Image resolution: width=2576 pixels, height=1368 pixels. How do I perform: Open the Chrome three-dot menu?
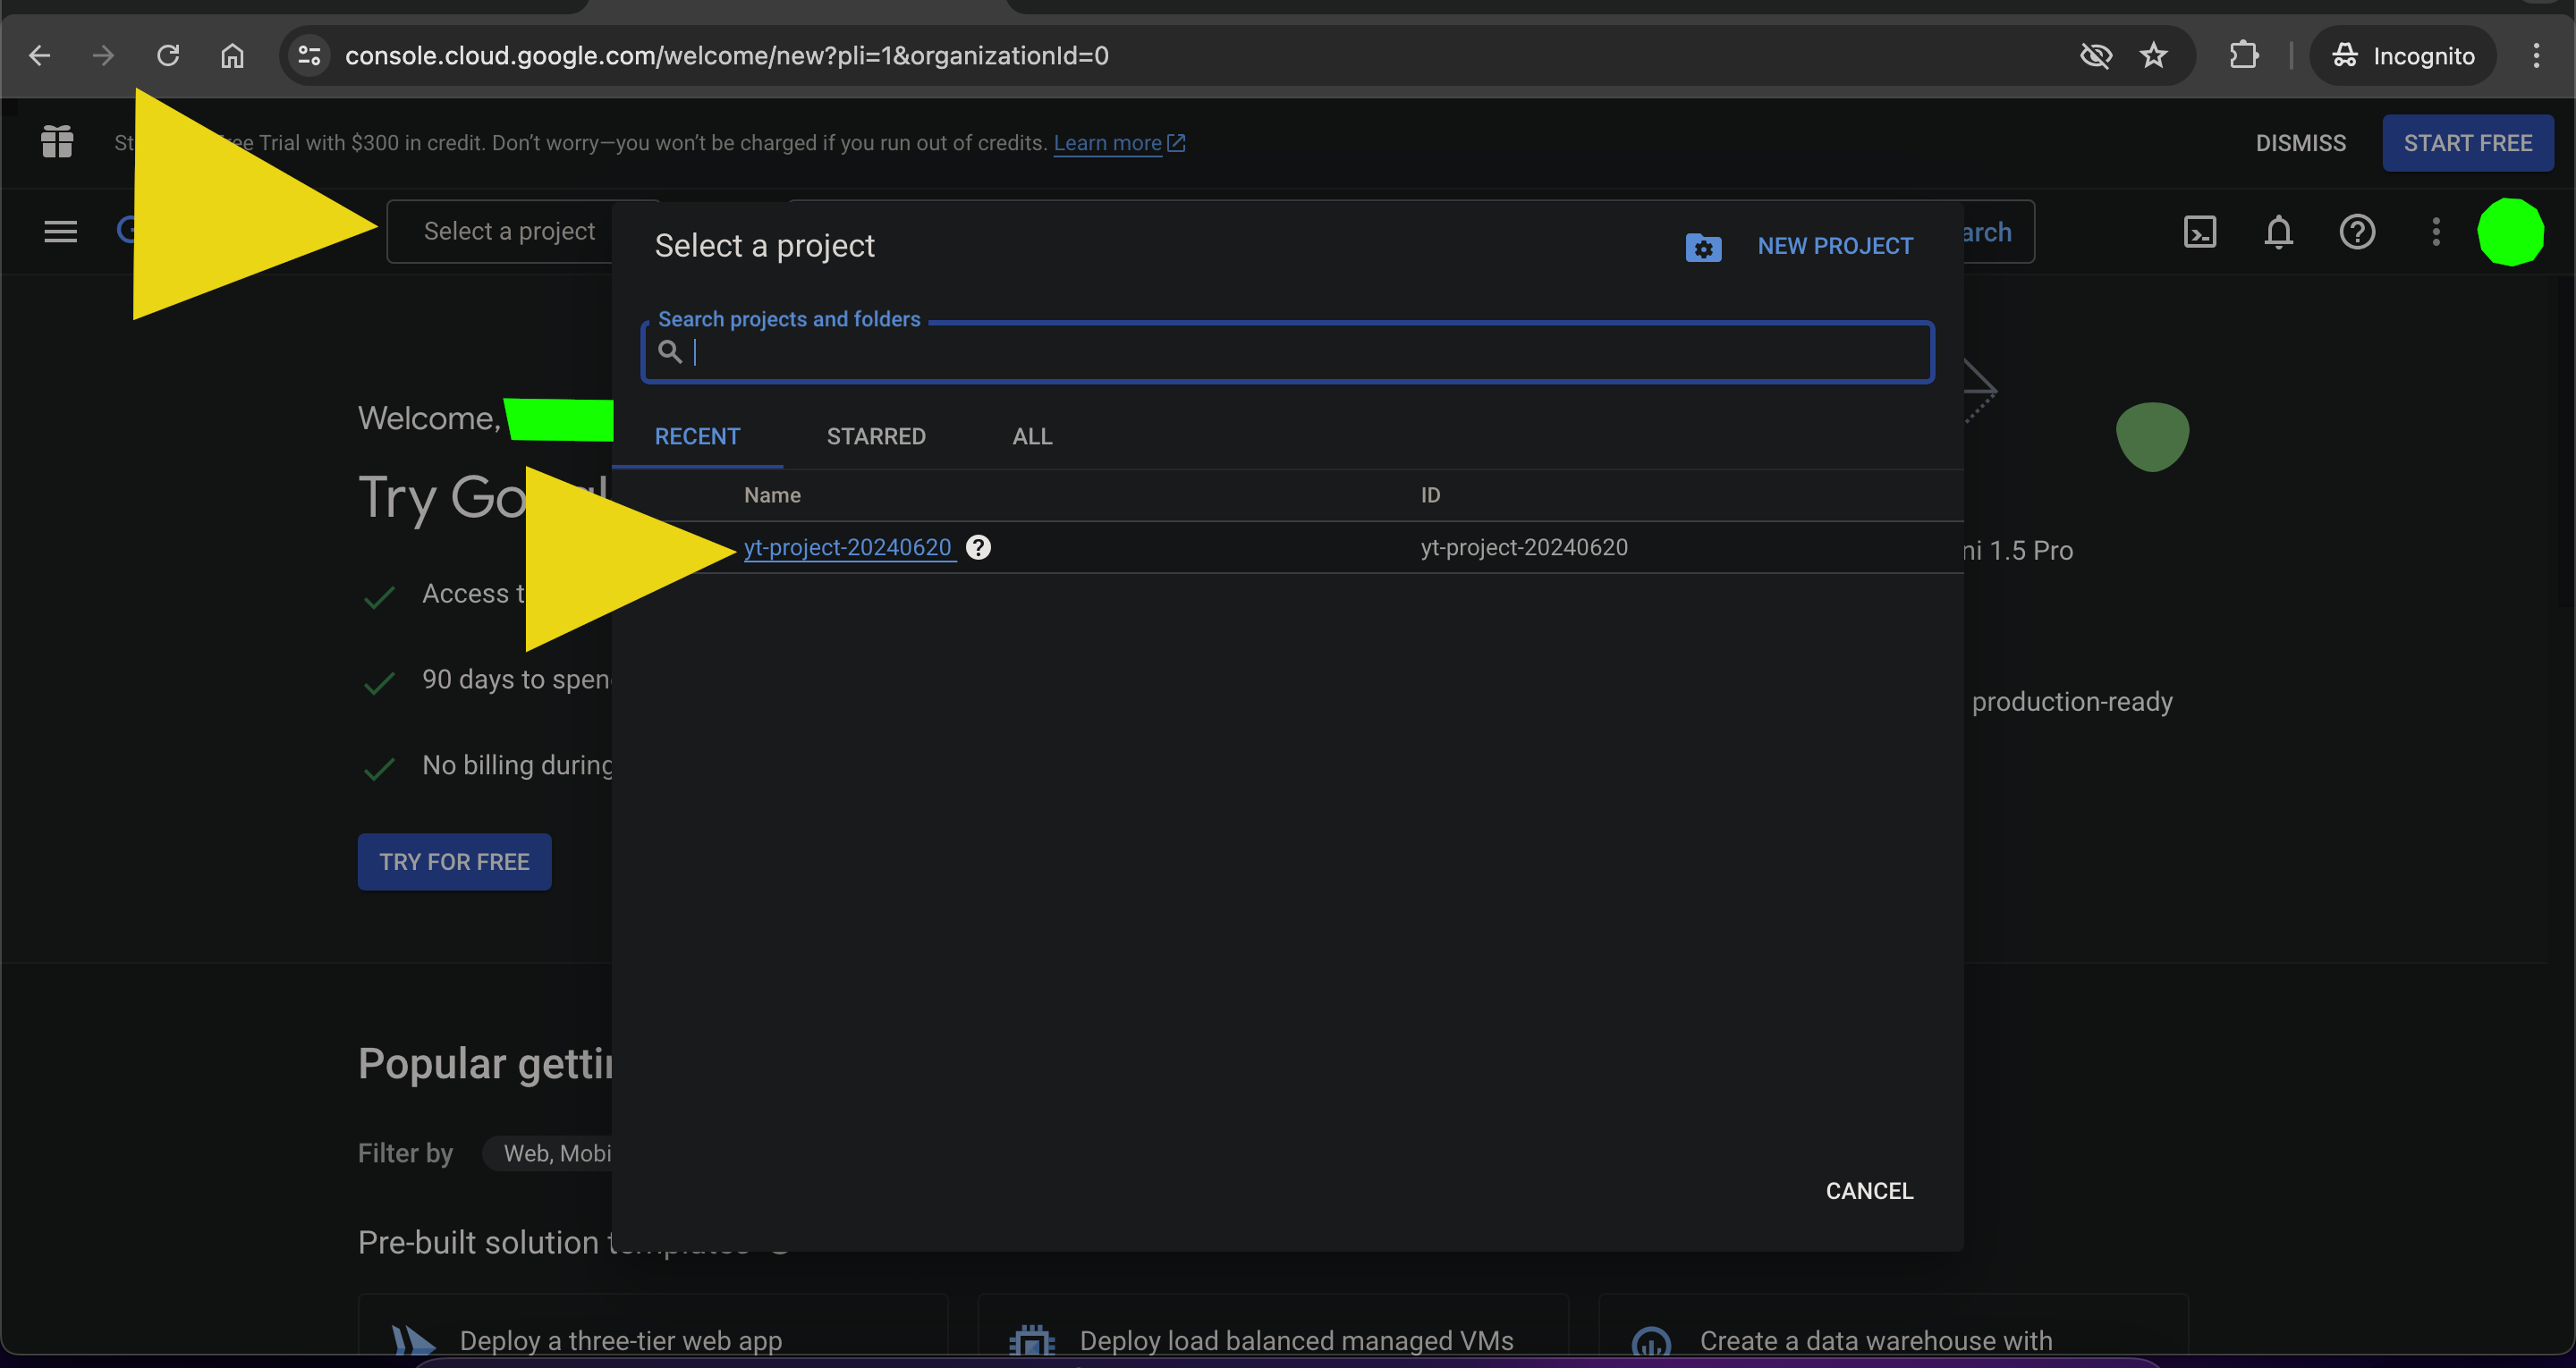(x=2536, y=56)
